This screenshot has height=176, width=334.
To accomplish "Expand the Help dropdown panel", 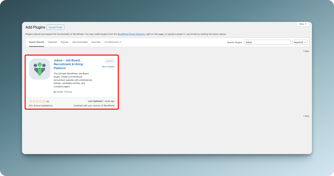I will click(x=302, y=24).
